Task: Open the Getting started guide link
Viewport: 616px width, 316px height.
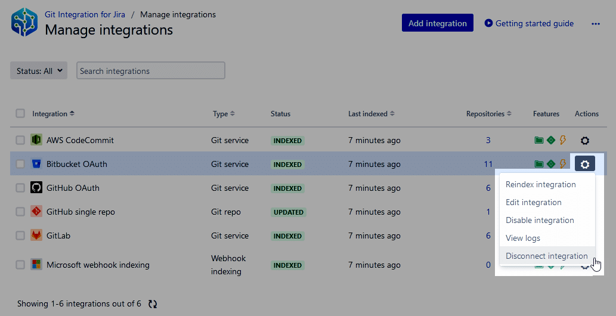Action: [534, 24]
